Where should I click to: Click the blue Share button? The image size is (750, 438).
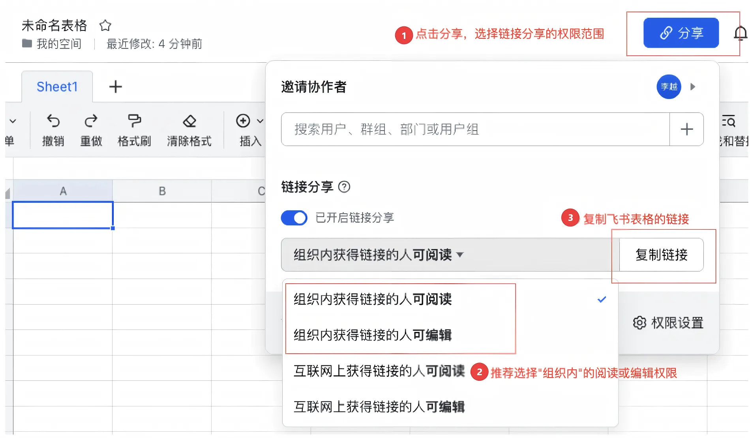coord(681,33)
